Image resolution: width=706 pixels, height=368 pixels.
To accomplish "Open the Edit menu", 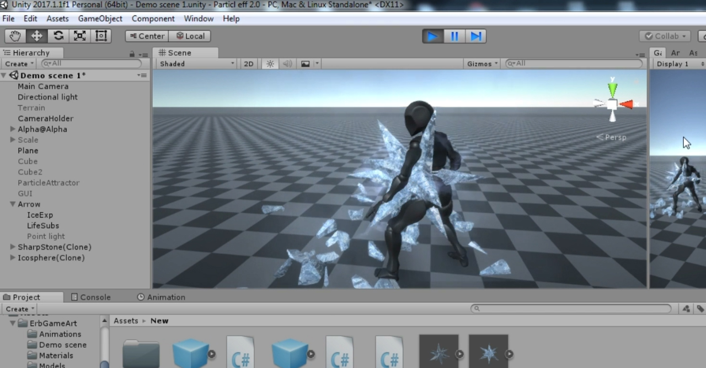I will click(30, 18).
